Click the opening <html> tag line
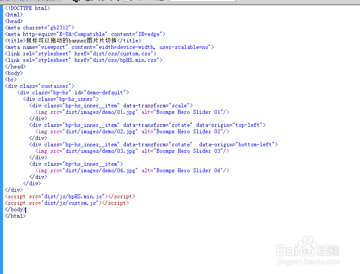The image size is (360, 274). click(x=14, y=15)
